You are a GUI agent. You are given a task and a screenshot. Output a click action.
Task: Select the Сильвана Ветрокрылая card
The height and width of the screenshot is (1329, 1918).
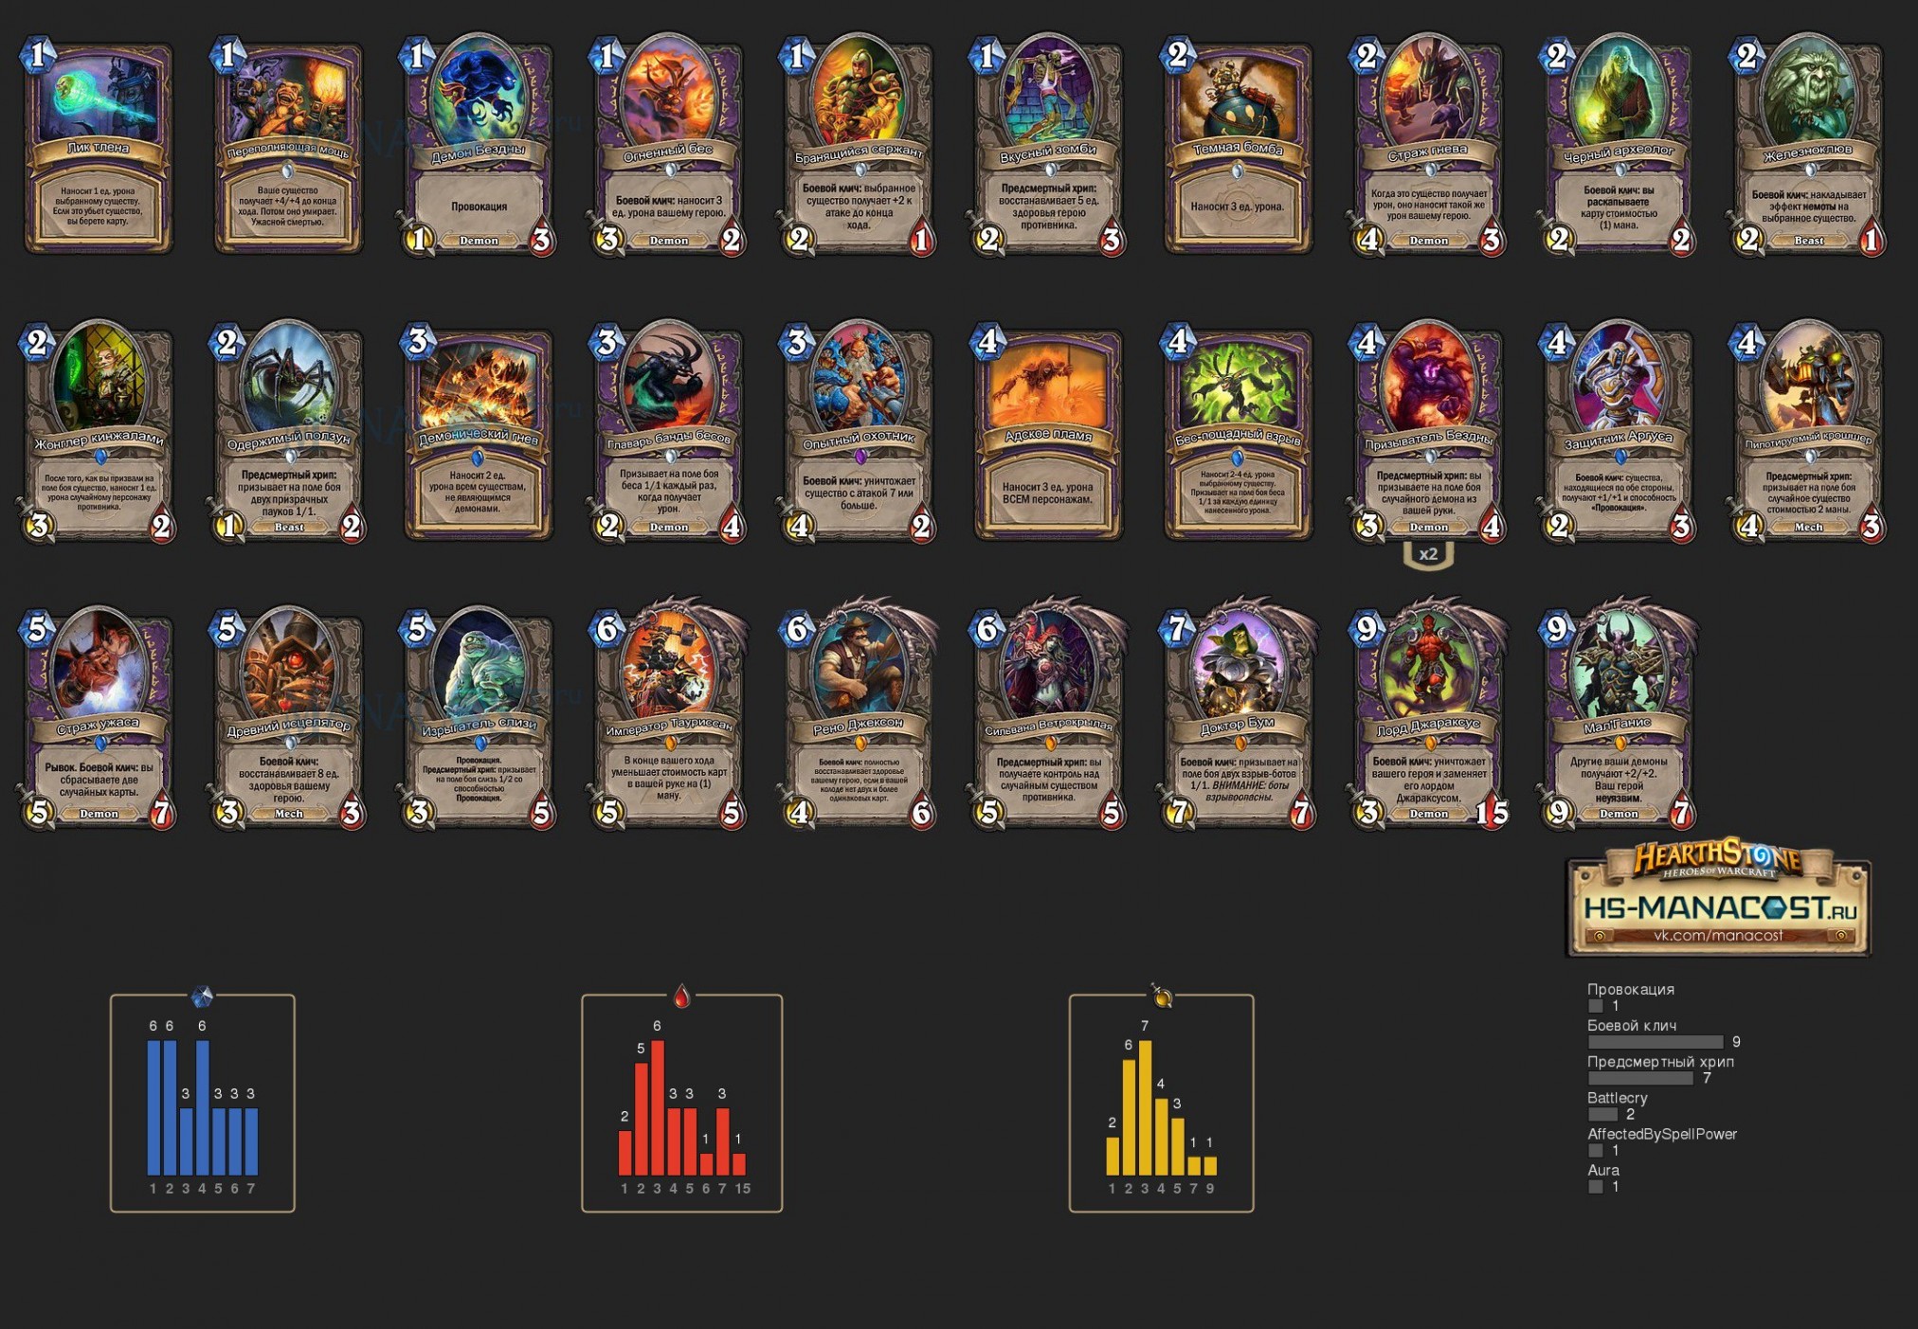[1048, 714]
